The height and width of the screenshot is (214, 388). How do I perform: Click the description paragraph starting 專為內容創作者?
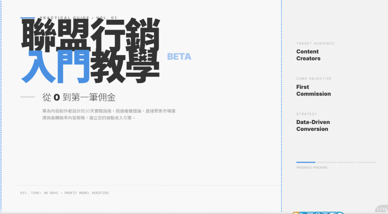[x=109, y=115]
